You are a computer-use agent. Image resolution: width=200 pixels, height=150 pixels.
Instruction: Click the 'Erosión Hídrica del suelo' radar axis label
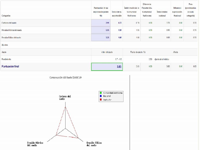[35, 144]
